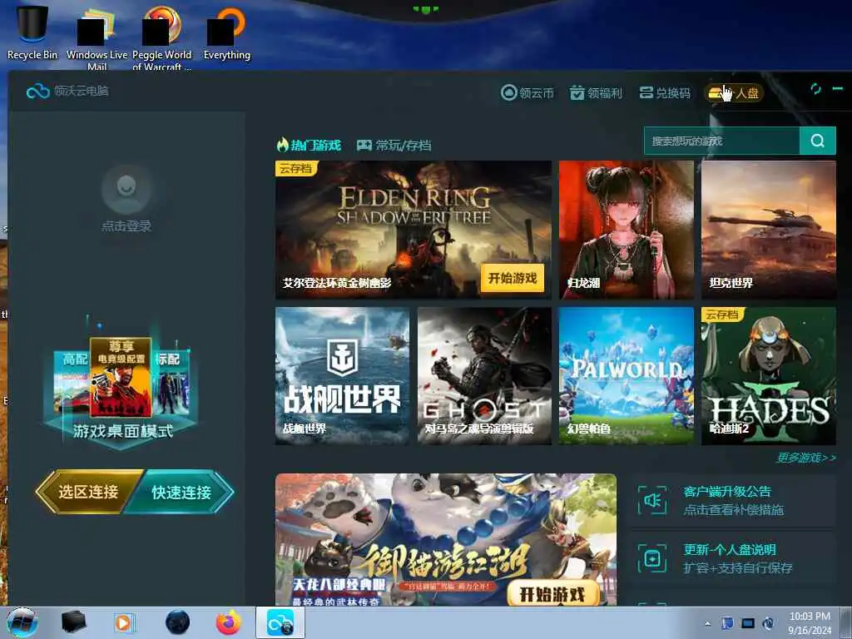Open the 归龙潮 game card
The image size is (852, 639).
point(626,230)
